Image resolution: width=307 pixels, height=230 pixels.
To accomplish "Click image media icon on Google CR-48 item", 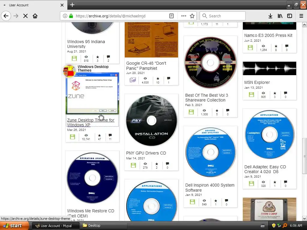I will pos(133,80).
